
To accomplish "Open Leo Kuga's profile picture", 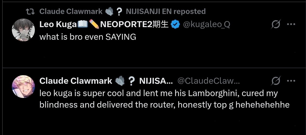I will coord(23,30).
